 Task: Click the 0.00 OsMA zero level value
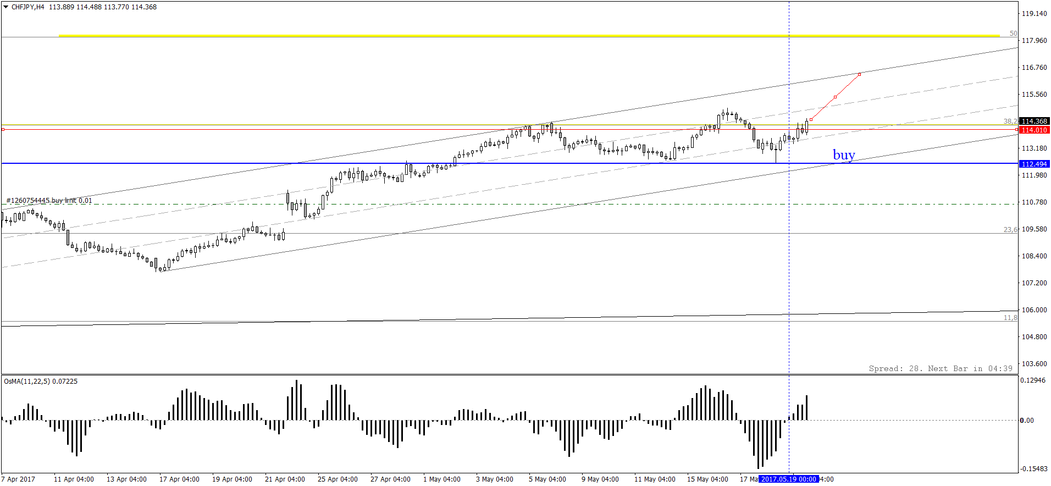pyautogui.click(x=1027, y=420)
